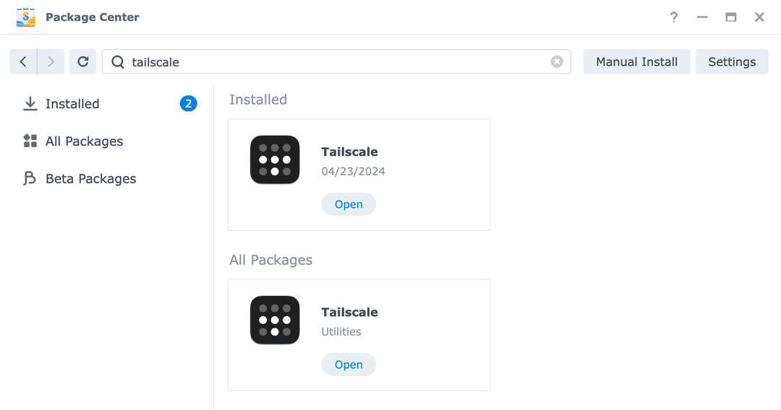Click the installed Tailscale app icon
The width and height of the screenshot is (781, 410).
pyautogui.click(x=275, y=160)
